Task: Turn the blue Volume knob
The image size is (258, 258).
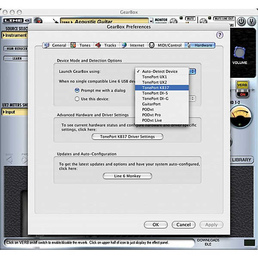Action: coord(240,53)
